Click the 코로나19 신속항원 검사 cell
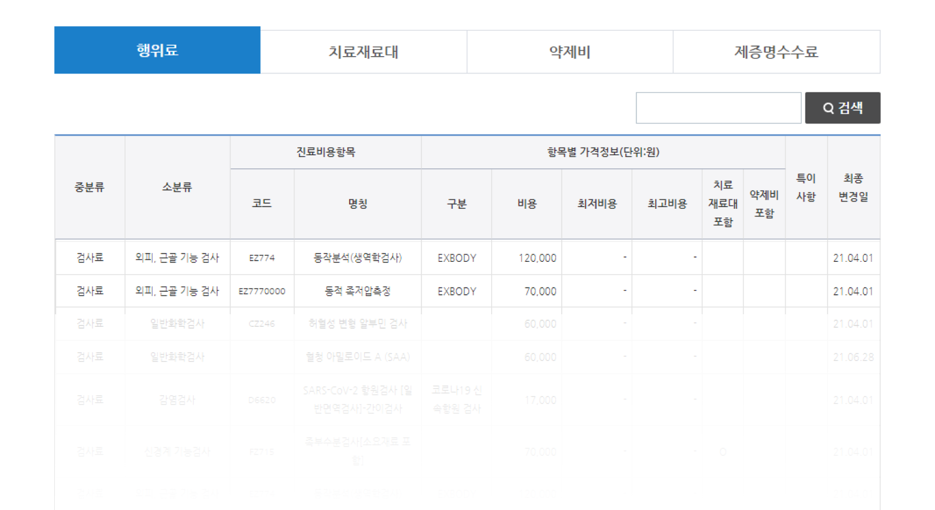The width and height of the screenshot is (935, 510). (456, 400)
